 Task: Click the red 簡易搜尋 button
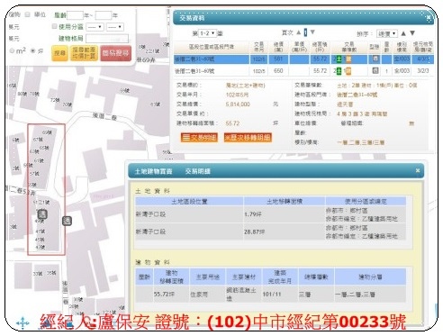[x=115, y=53]
